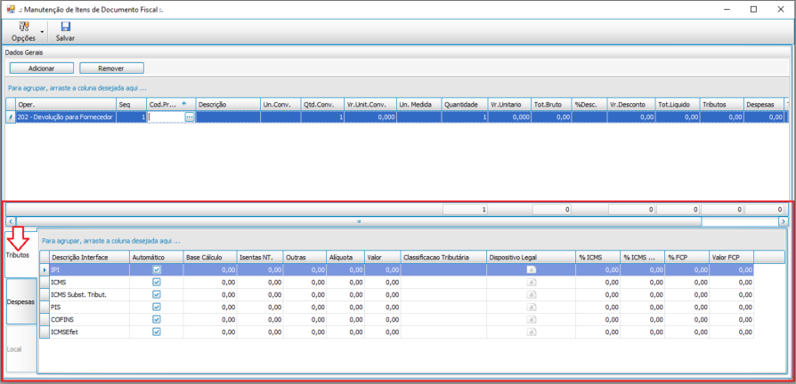796x384 pixels.
Task: Click the Dispositivo Legal column header
Action: click(531, 258)
